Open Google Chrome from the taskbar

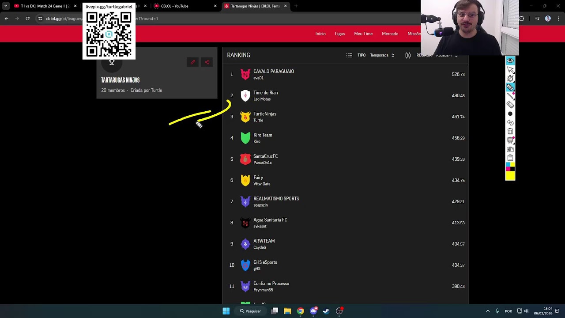300,311
